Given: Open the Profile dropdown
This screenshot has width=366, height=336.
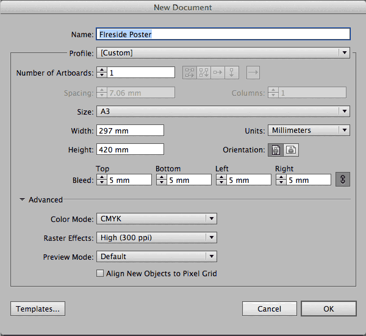Looking at the screenshot, I should (x=223, y=52).
